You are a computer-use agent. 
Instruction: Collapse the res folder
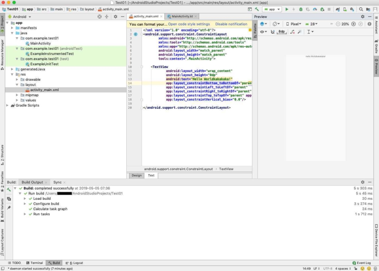point(12,75)
